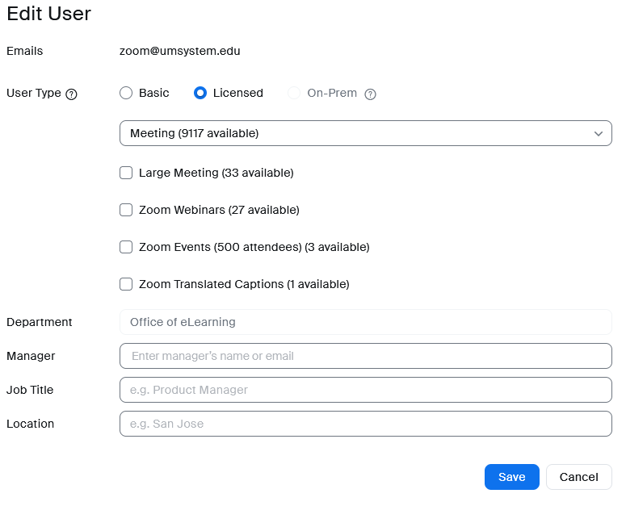Toggle Zoom Events (500 attendees) checkbox

coord(126,247)
